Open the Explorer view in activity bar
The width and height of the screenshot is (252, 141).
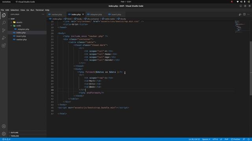(4, 15)
